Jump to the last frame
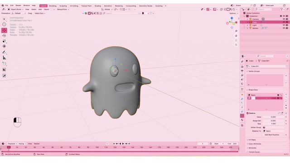 (x=129, y=144)
